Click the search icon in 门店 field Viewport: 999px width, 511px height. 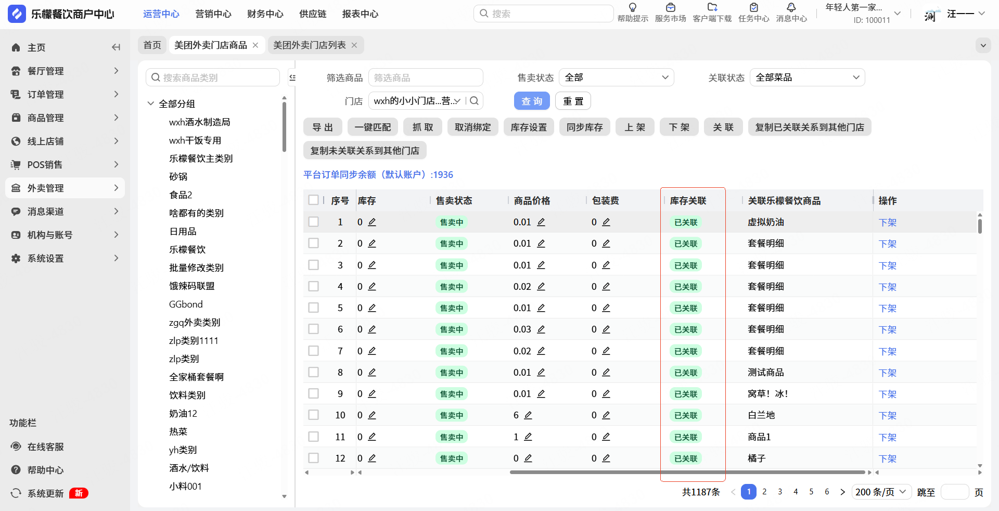pos(474,101)
